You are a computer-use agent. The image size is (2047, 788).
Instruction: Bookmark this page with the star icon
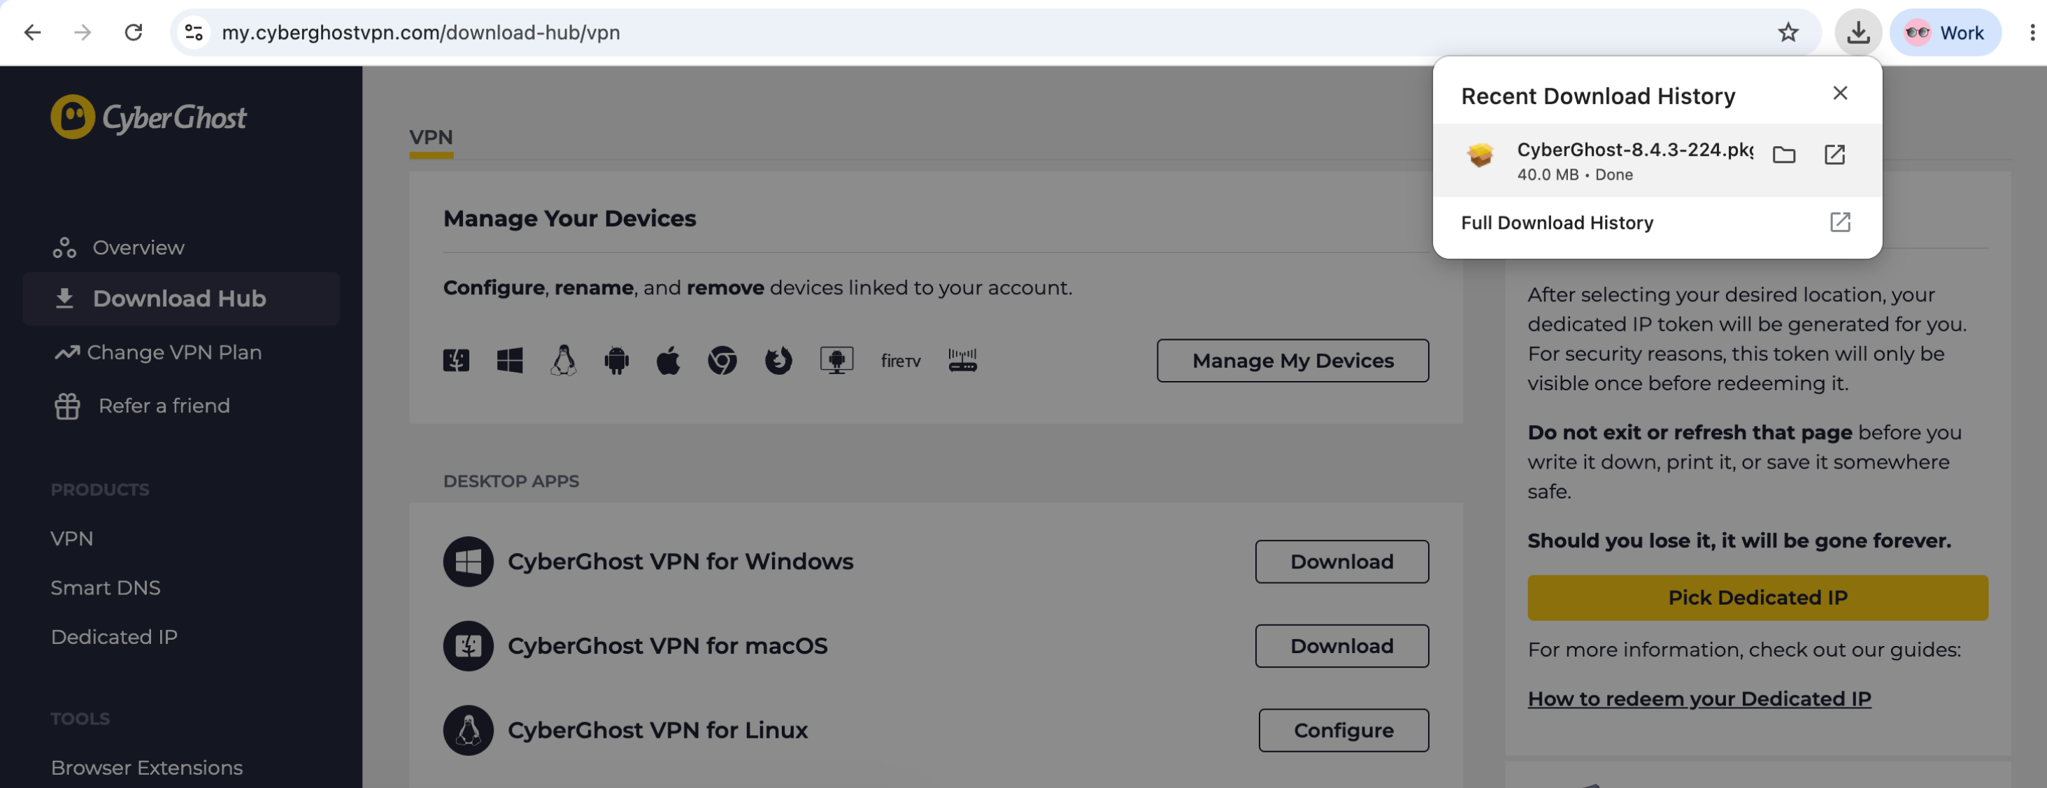pos(1788,33)
